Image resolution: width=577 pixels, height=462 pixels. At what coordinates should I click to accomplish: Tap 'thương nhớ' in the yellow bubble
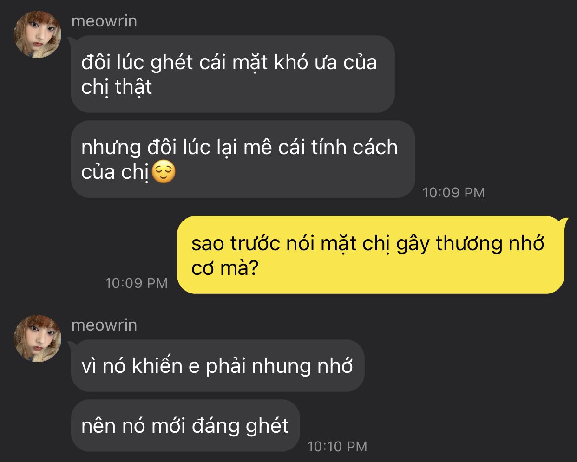[x=490, y=244]
